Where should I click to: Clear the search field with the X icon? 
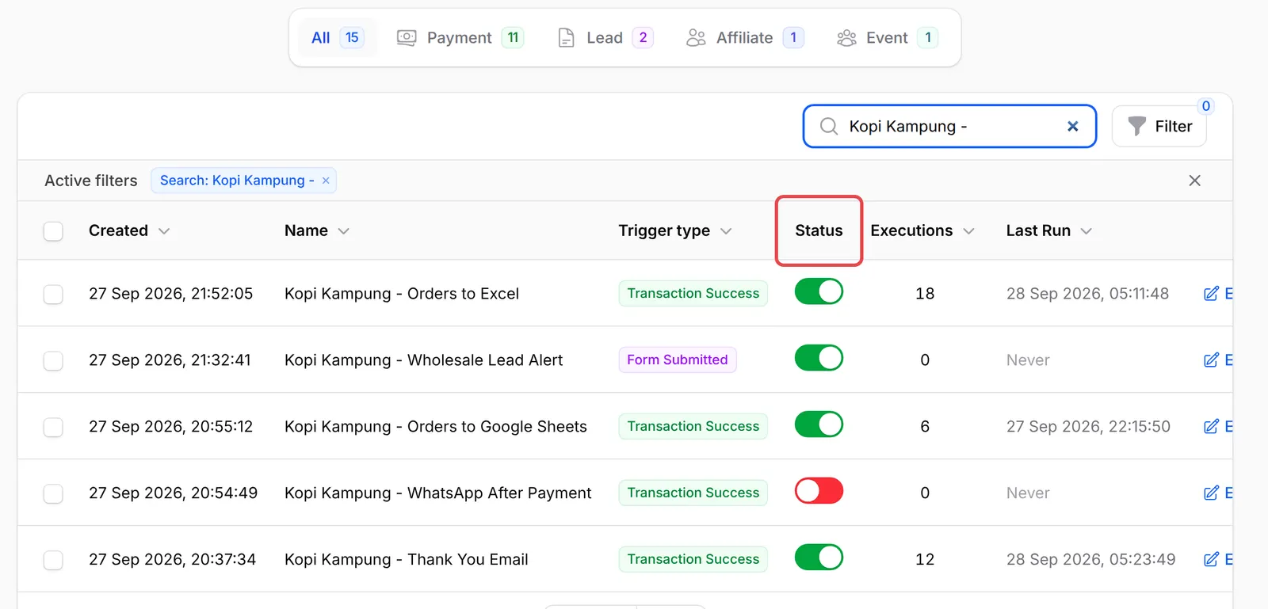coord(1073,127)
